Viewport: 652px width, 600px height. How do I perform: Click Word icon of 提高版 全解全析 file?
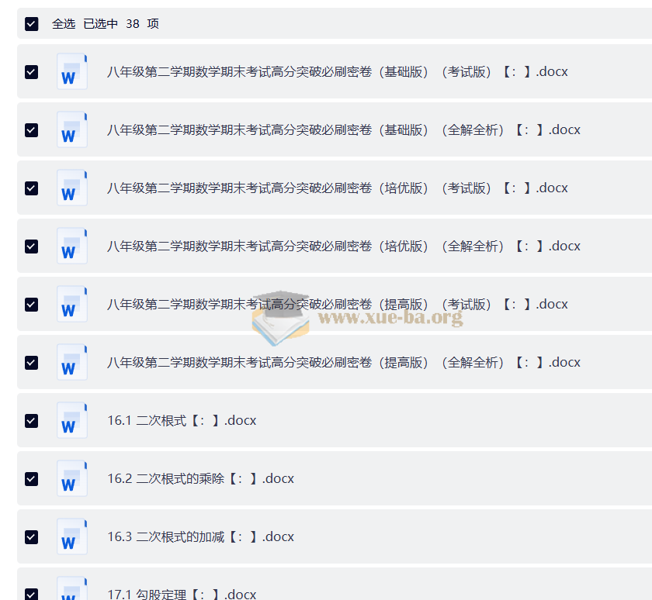click(x=72, y=362)
